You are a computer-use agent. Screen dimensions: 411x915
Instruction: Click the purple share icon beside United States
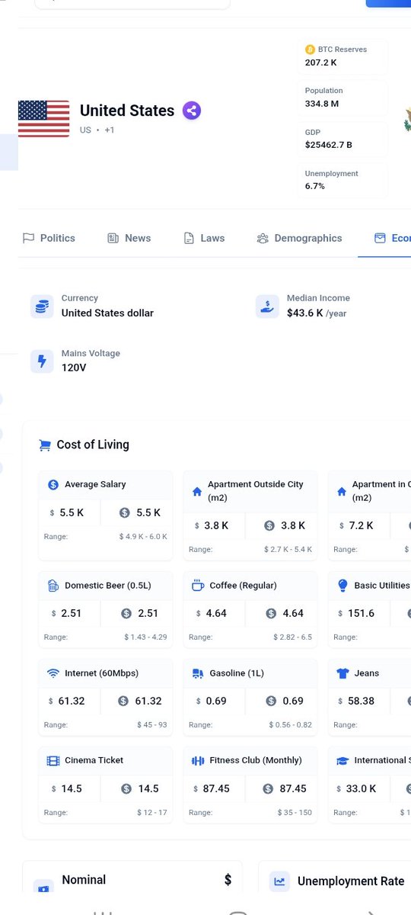[x=192, y=111]
